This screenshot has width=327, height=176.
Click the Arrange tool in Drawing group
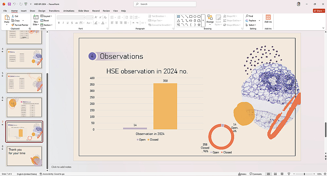click(x=210, y=19)
